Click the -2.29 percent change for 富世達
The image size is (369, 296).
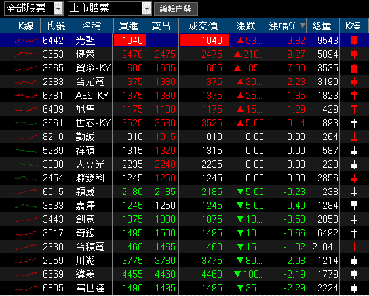pos(294,288)
